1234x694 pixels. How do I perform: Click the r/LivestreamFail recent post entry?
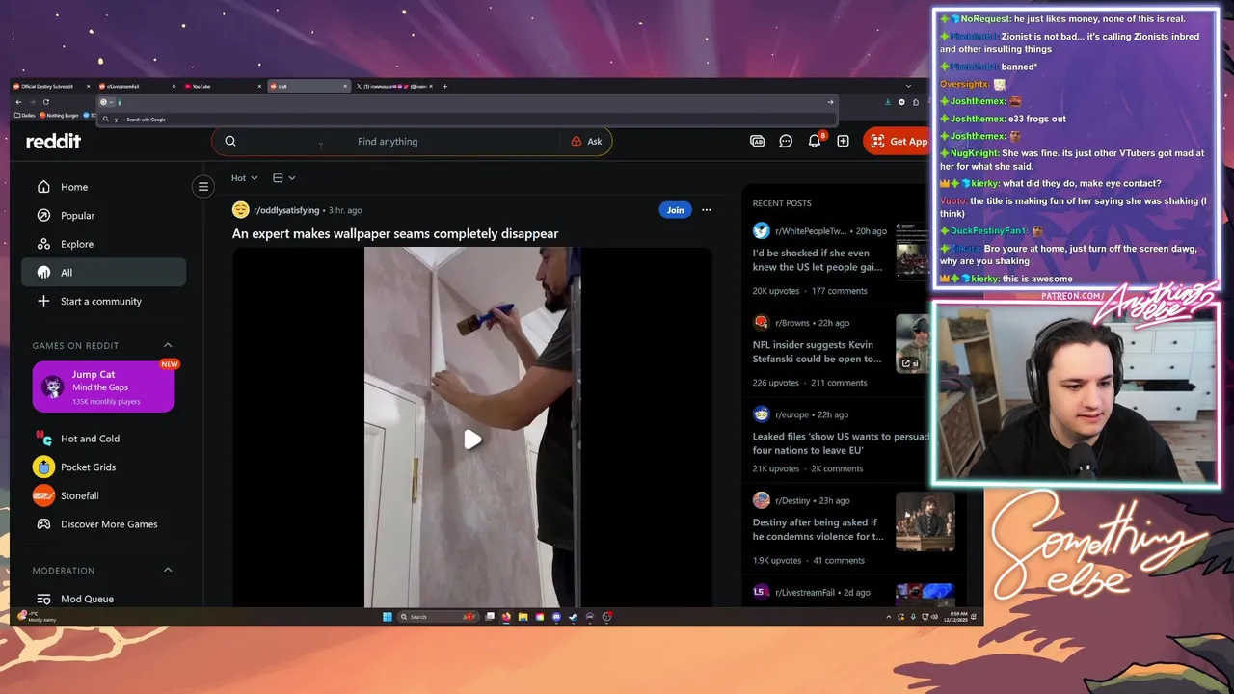[x=853, y=593]
